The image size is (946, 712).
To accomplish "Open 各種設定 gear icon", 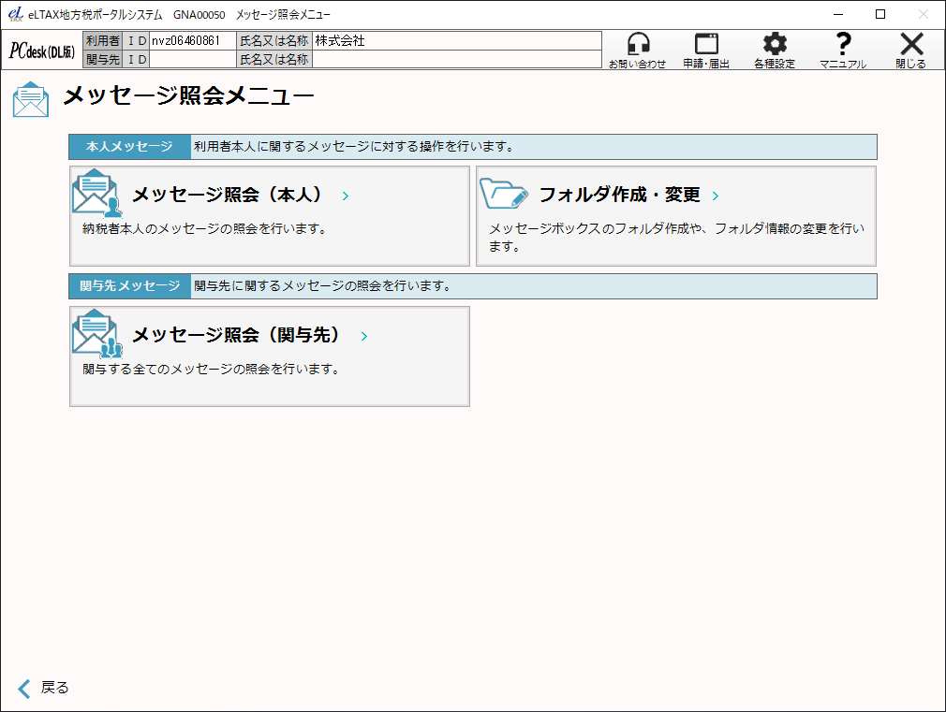I will [x=775, y=45].
